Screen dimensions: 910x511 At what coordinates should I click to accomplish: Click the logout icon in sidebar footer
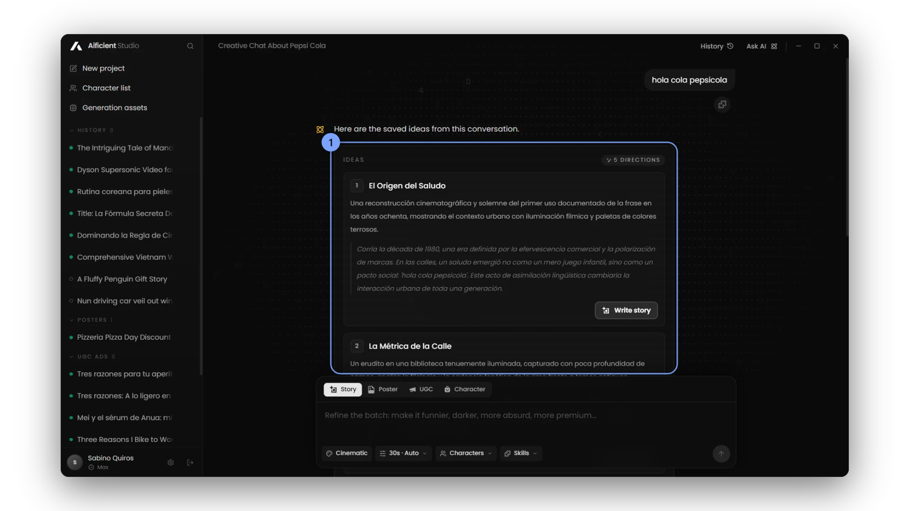point(190,463)
